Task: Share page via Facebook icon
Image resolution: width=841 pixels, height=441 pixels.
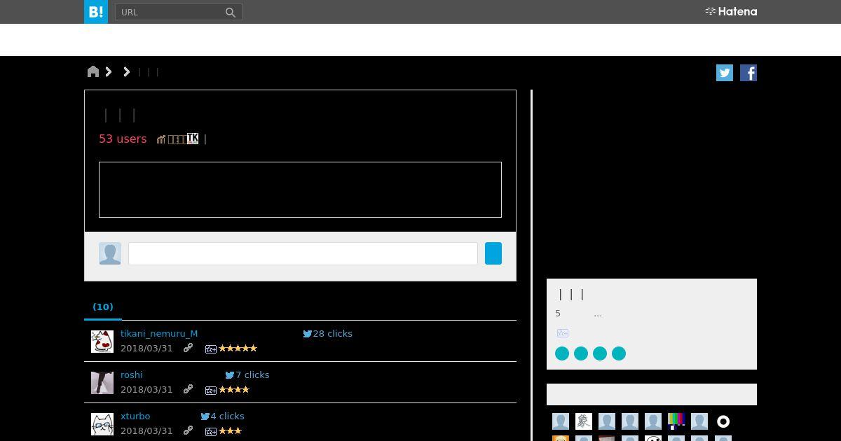Action: click(x=748, y=73)
